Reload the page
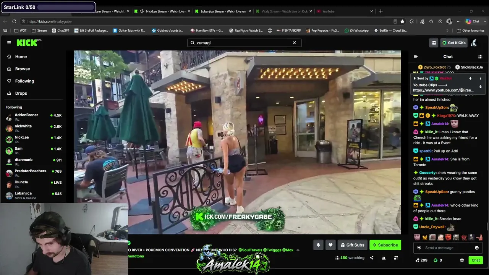This screenshot has height=275, width=489. click(14, 21)
